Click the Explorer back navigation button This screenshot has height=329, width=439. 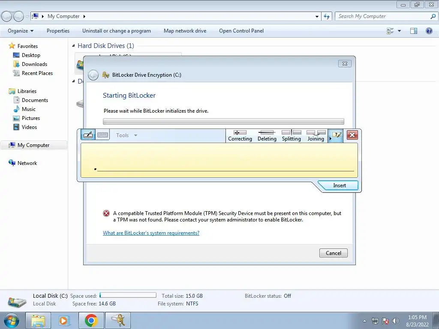6,16
